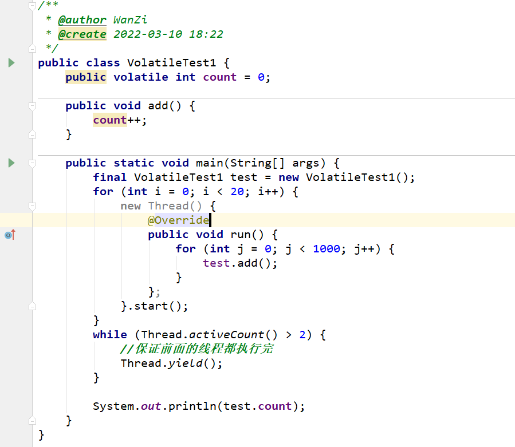Screen dimensions: 515x447
Task: Collapse the main method fold marker
Action: coord(32,163)
